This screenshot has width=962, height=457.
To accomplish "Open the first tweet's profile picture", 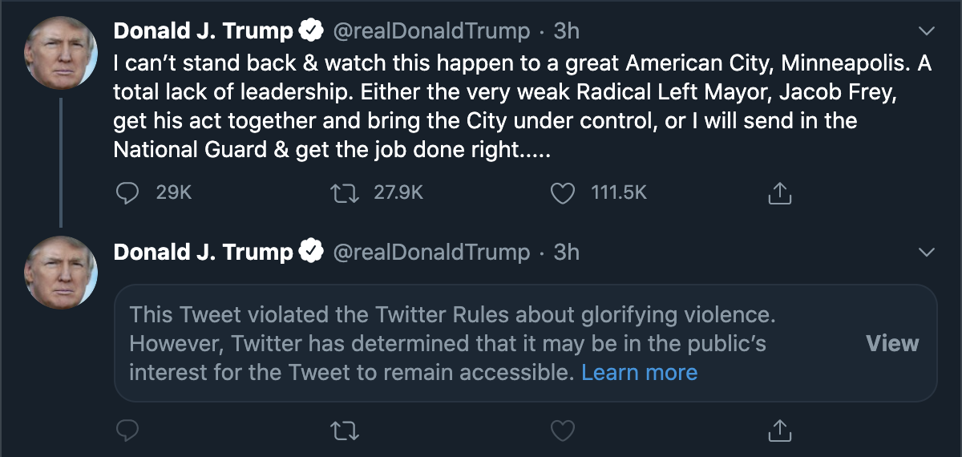I will click(x=62, y=51).
